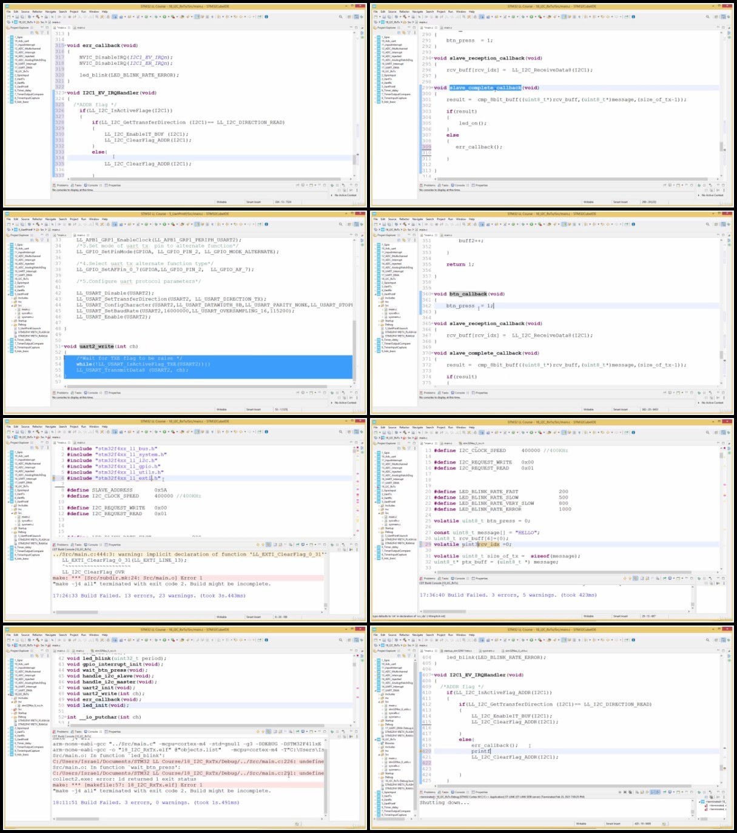Screen dimensions: 737x833
Task: Click the search magnifier icon in the NVIC_DisableIRQ window
Action: (340, 16)
